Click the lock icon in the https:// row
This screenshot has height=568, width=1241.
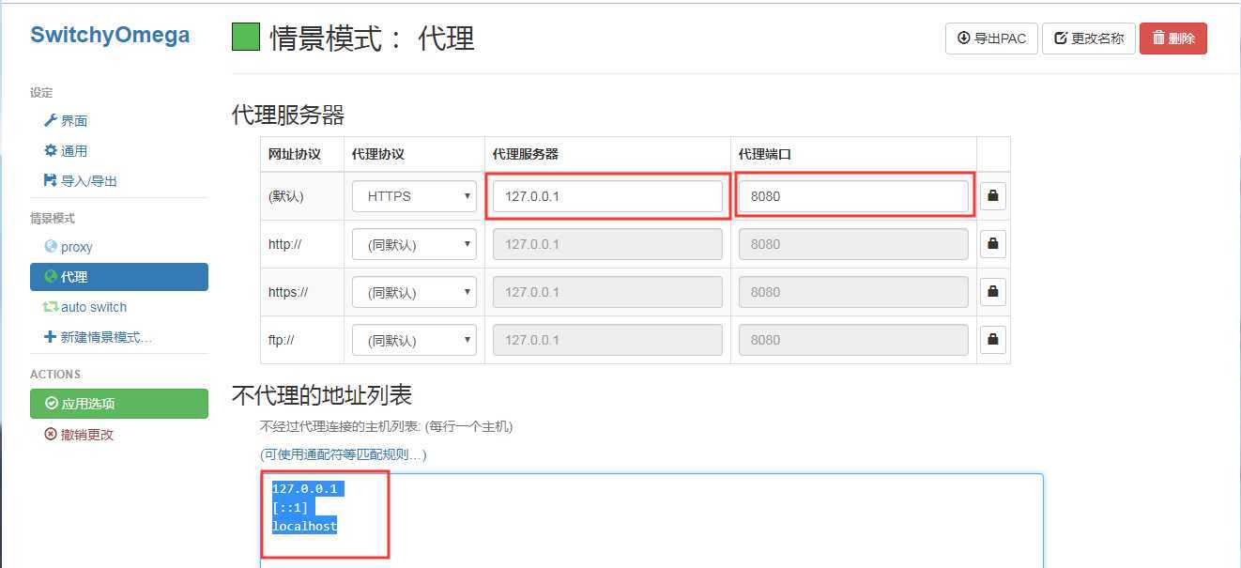(993, 292)
